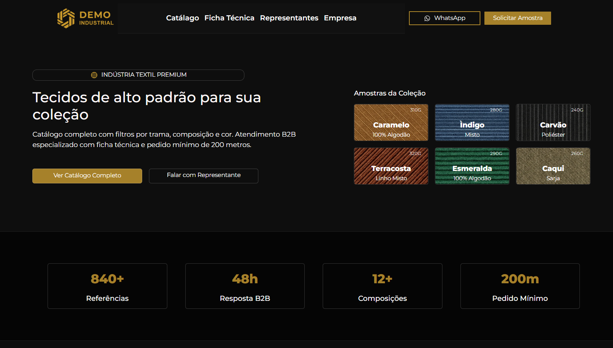Screen dimensions: 613x348
Task: Click the Demo Industrial hexagon logo
Action: pos(66,18)
